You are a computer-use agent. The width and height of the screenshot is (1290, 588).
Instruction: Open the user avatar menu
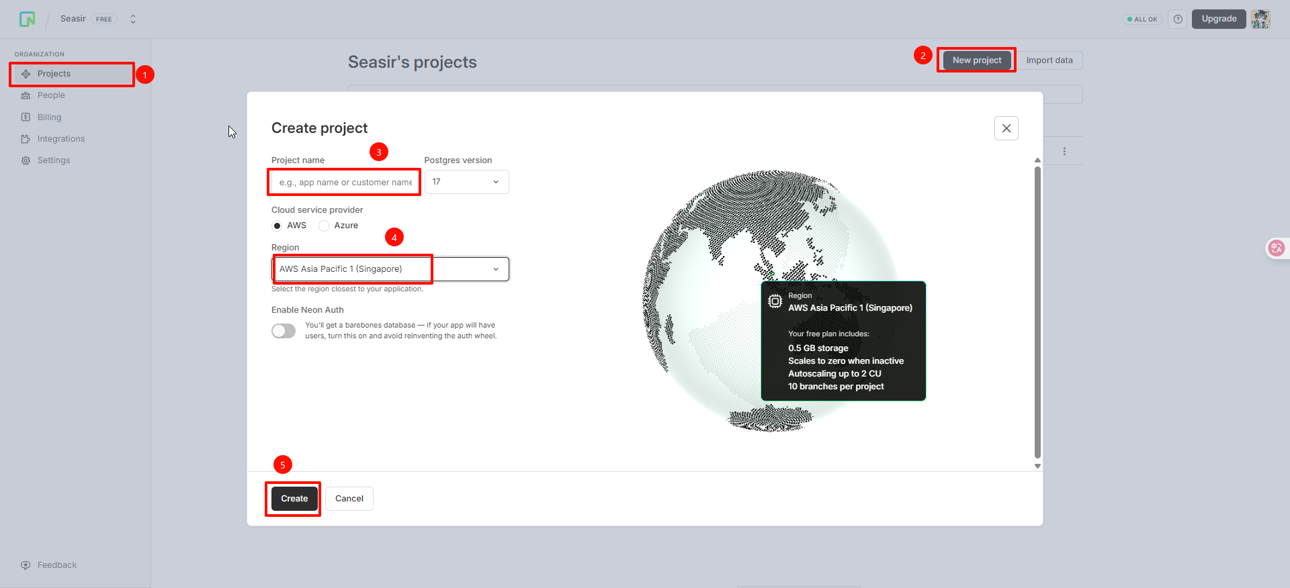(x=1260, y=19)
